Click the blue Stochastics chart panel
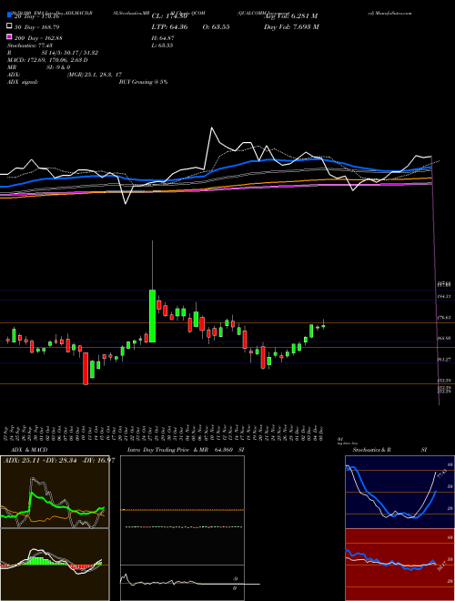Screen dimensions: 455x601 click(x=399, y=492)
